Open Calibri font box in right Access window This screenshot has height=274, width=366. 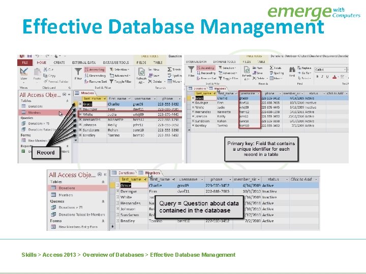pos(330,70)
